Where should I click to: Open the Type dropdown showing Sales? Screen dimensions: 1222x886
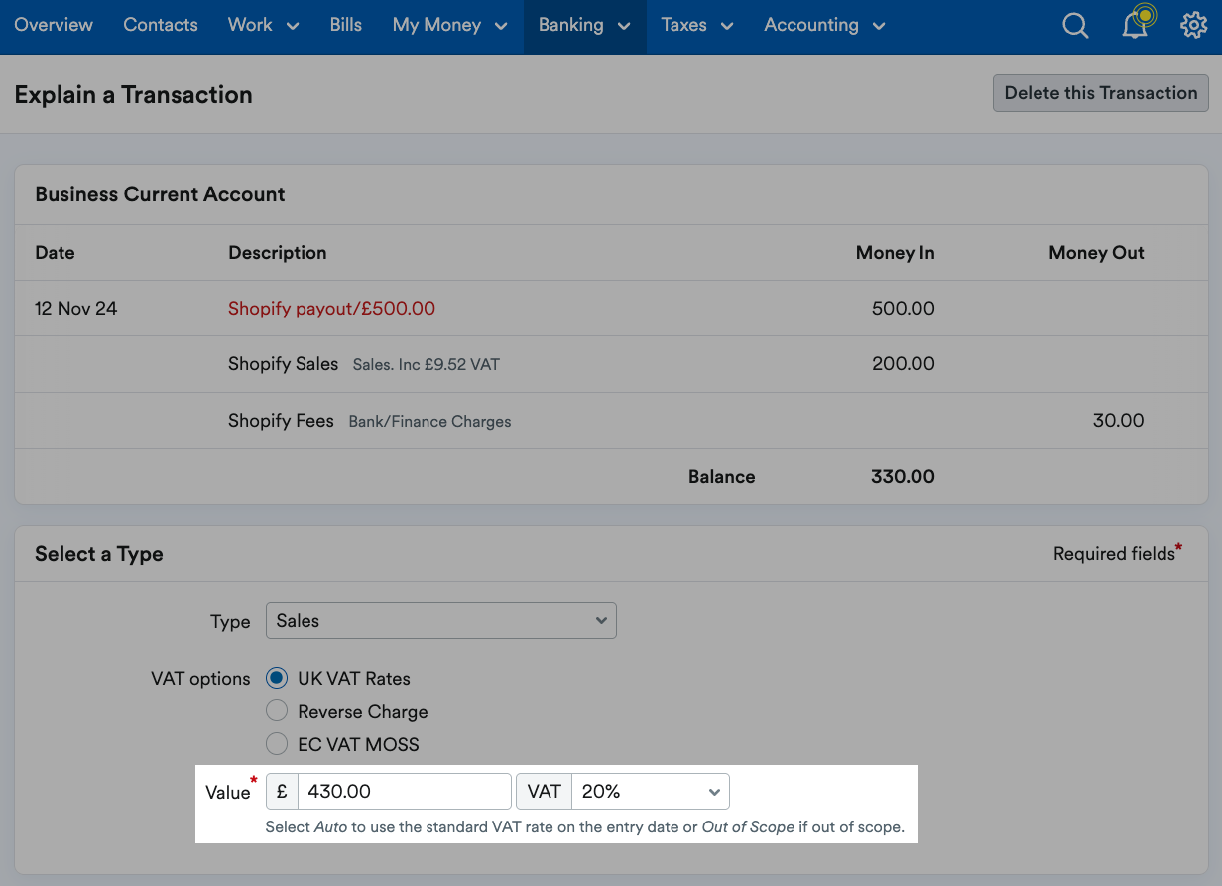(441, 620)
